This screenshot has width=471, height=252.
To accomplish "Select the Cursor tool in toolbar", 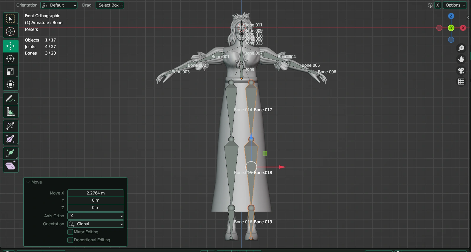I will 10,32.
